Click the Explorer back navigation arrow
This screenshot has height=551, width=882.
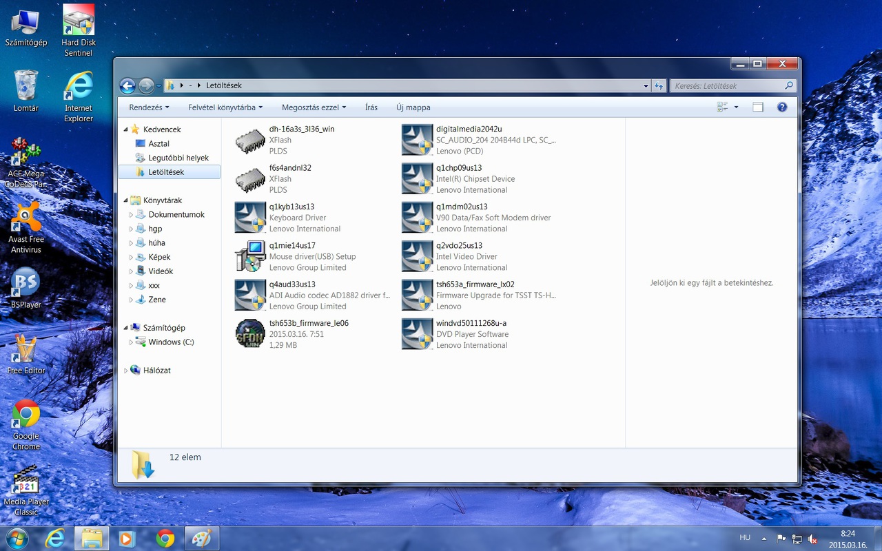coord(127,85)
